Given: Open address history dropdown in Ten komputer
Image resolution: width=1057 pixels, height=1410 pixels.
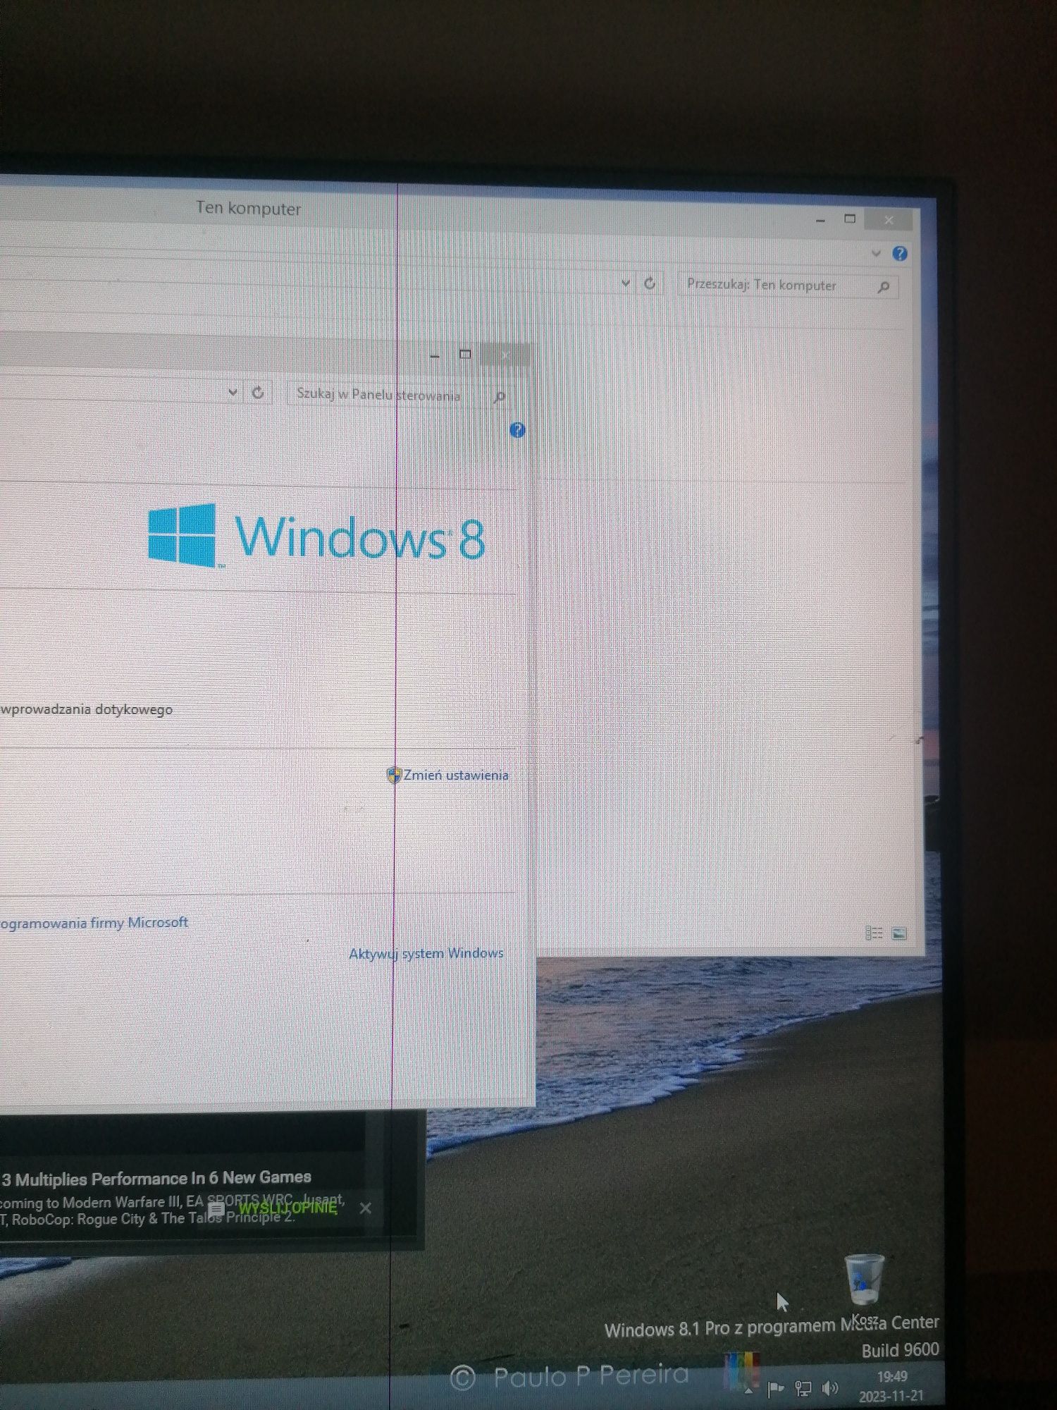Looking at the screenshot, I should click(x=625, y=283).
